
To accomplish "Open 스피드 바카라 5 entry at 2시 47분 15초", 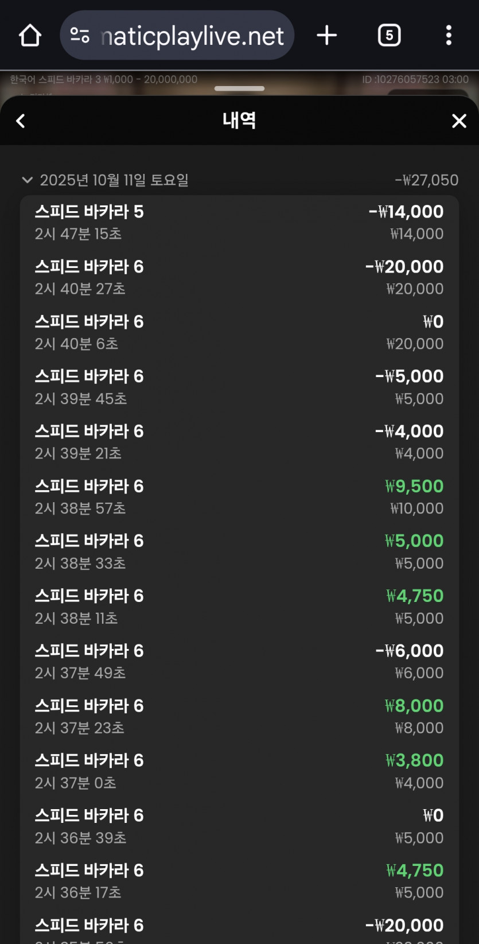I will point(239,222).
